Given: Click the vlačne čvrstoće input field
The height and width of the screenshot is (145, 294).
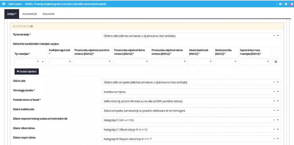Looking at the screenshot, I should (x=169, y=62).
